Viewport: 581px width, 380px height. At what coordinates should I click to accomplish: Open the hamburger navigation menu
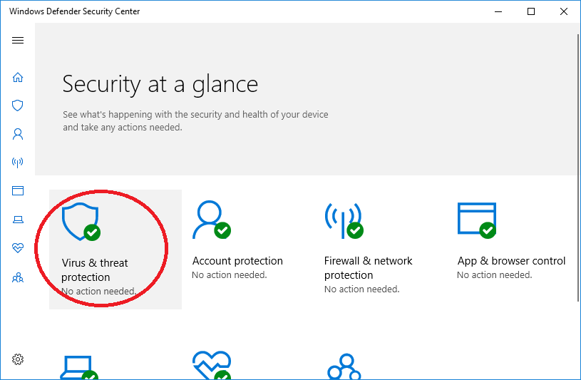pos(18,40)
